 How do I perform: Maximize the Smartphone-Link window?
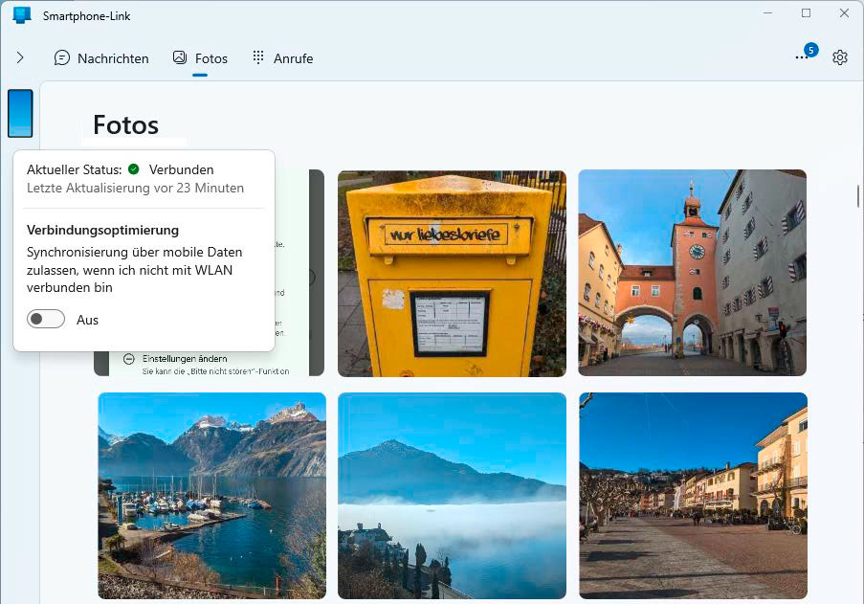807,13
